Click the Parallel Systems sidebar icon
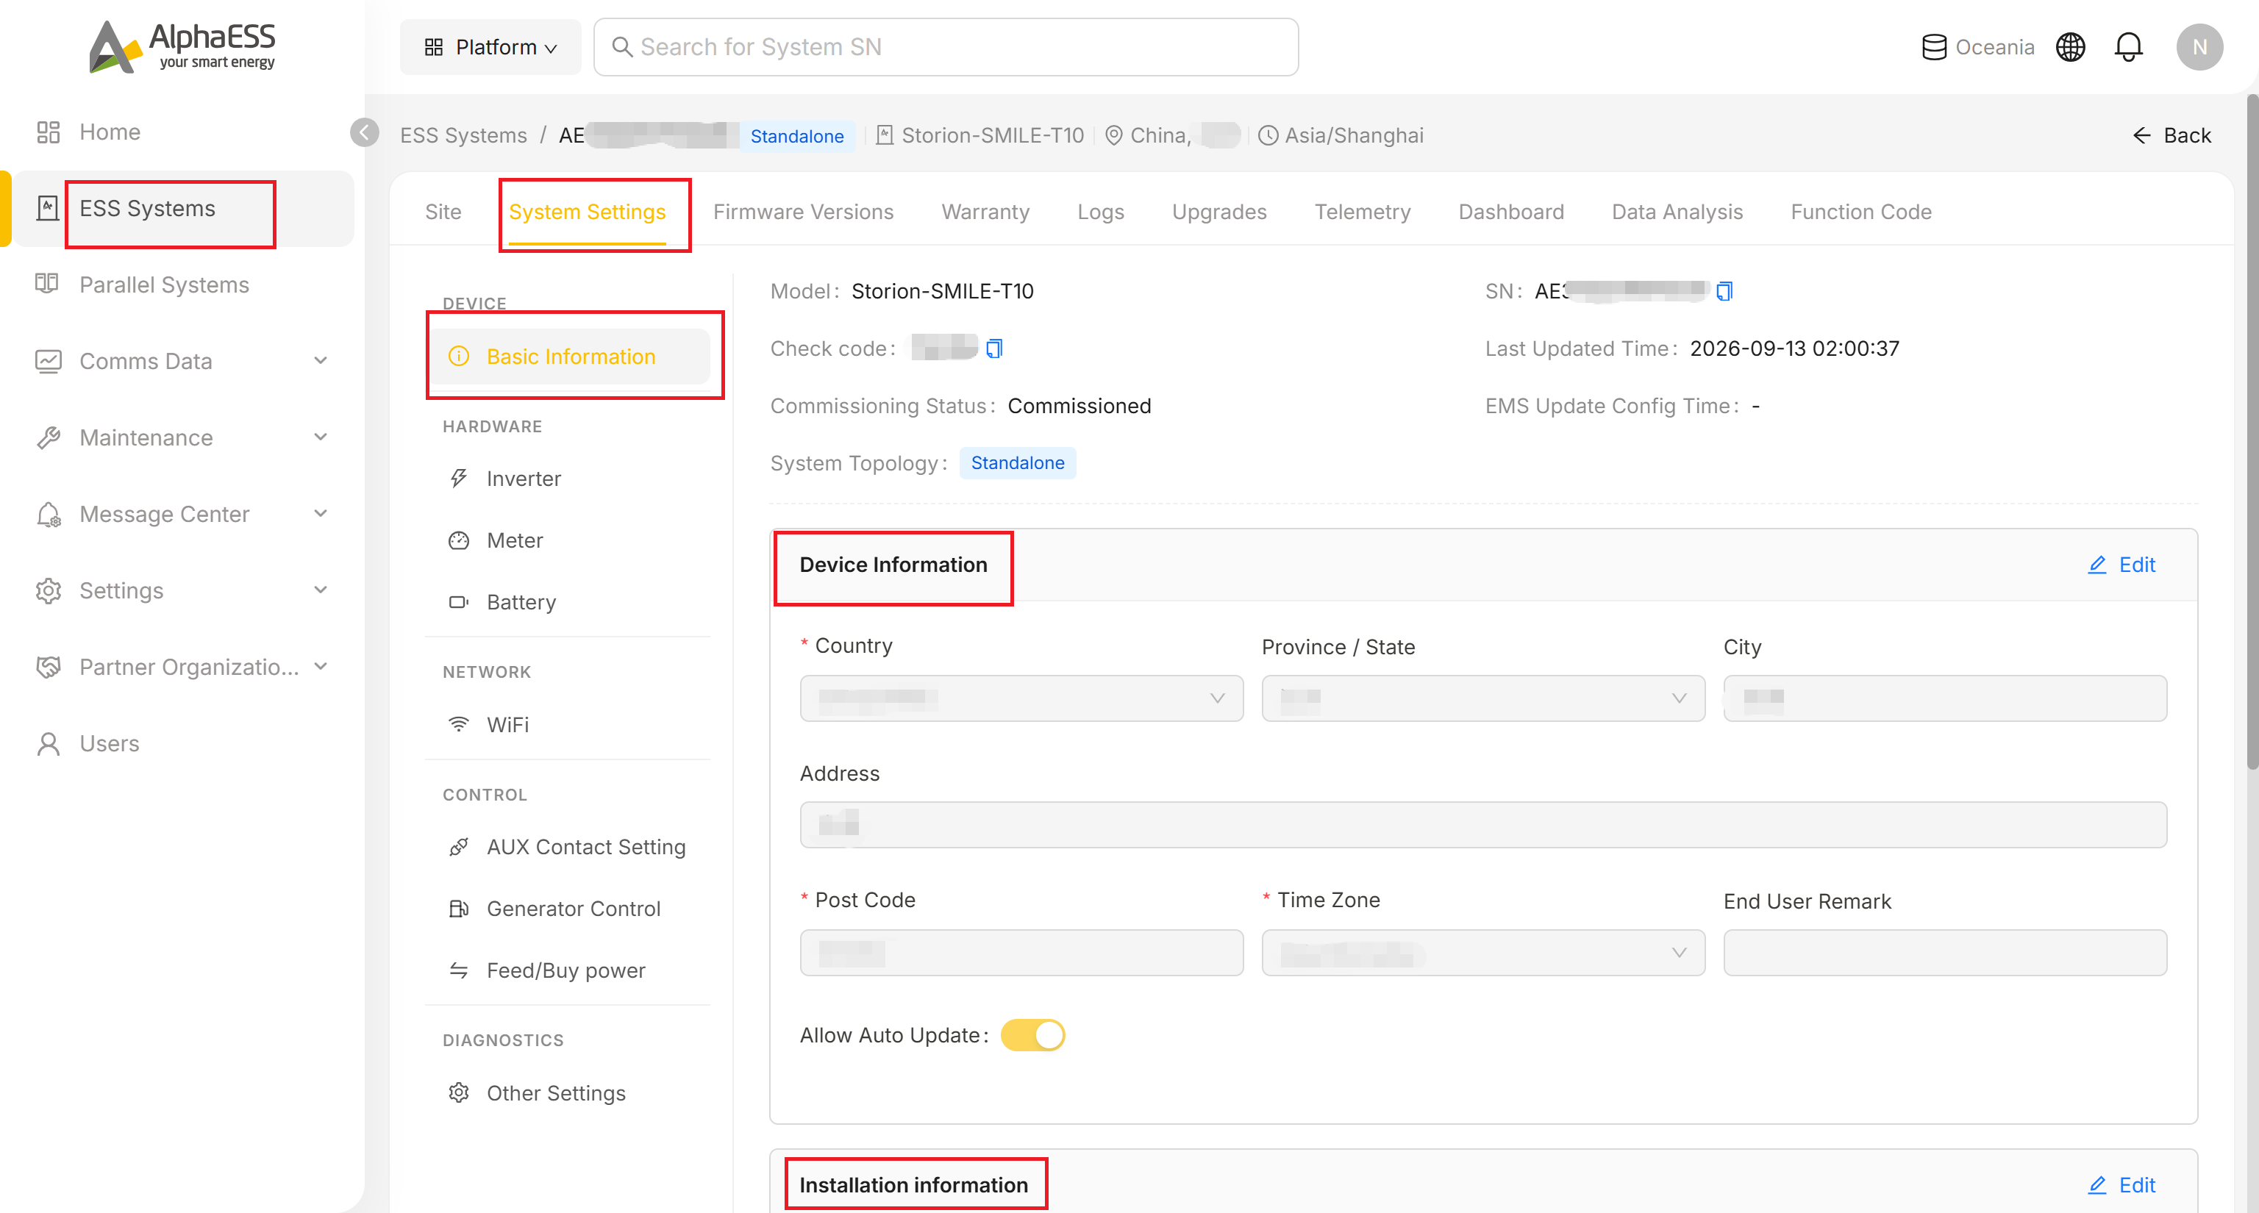The image size is (2259, 1213). tap(46, 284)
